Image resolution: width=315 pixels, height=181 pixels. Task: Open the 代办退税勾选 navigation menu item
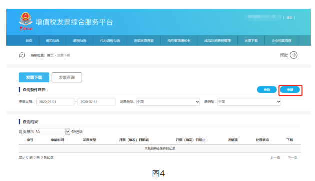tap(110, 41)
